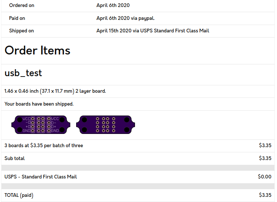Click the 3 boards per batch pricing line
This screenshot has width=277, height=202.
click(44, 145)
